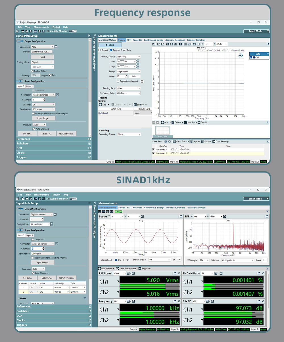Screen dimensions: 284x342
Task: Click the Export icon in the Data Sets bar
Action: click(x=202, y=141)
